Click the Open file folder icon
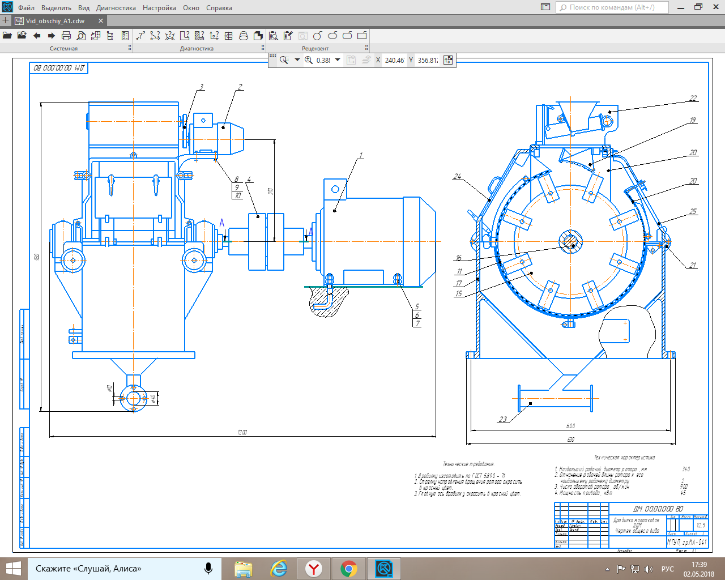Viewport: 725px width, 580px height. (7, 36)
